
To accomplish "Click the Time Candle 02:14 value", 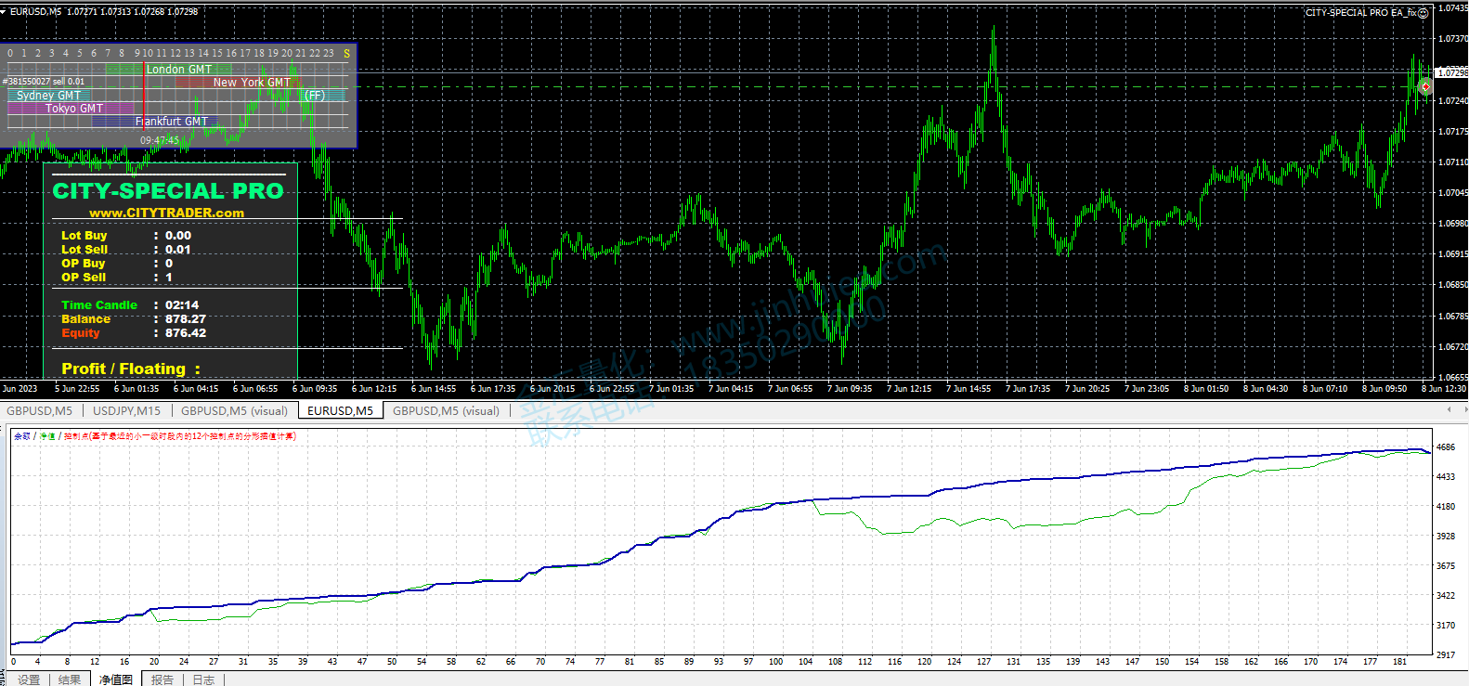I will tap(182, 305).
